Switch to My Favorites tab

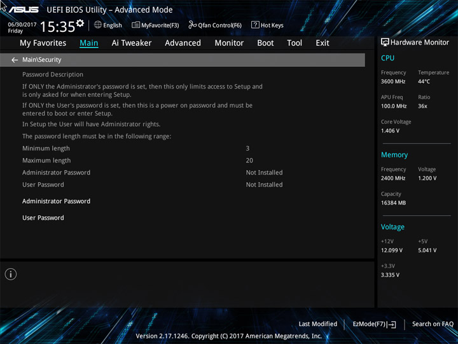click(x=43, y=43)
